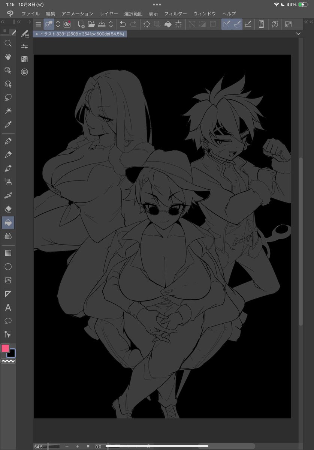Select the Lasso selection tool
The image size is (314, 450).
pyautogui.click(x=8, y=97)
